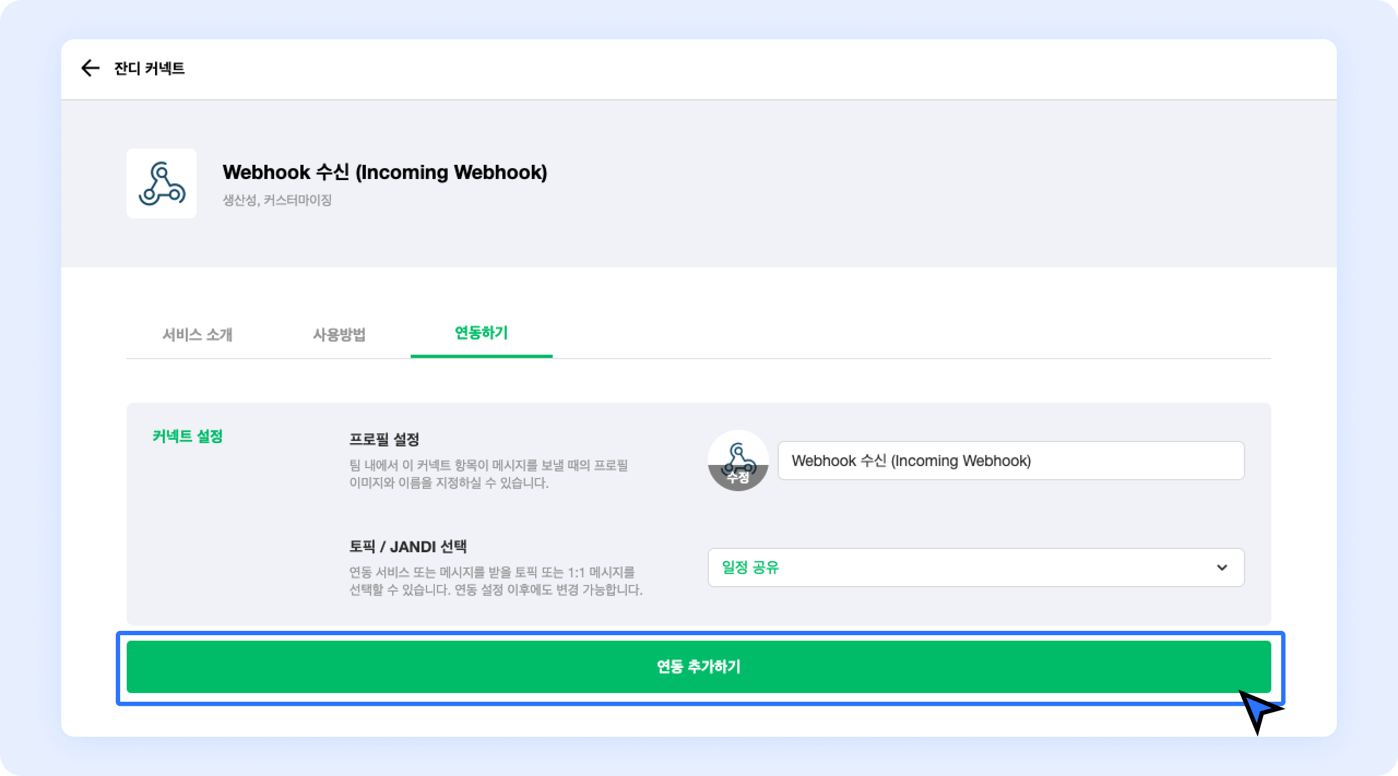This screenshot has width=1398, height=776.
Task: Select the 연동하기 tab
Action: coord(481,333)
